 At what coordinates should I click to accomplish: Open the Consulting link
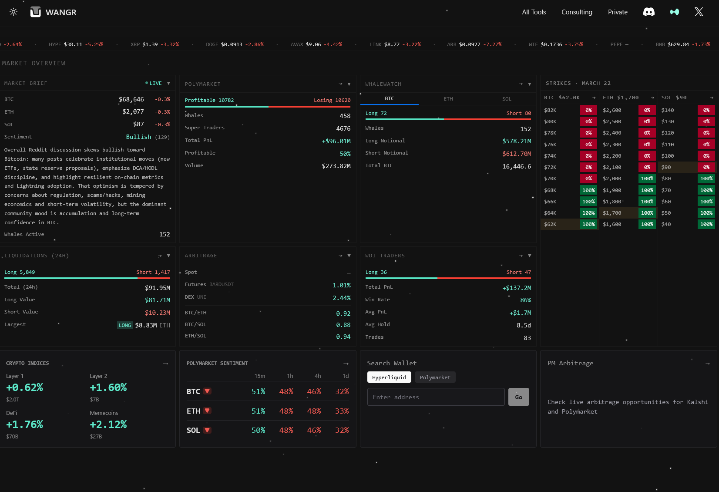(x=577, y=12)
